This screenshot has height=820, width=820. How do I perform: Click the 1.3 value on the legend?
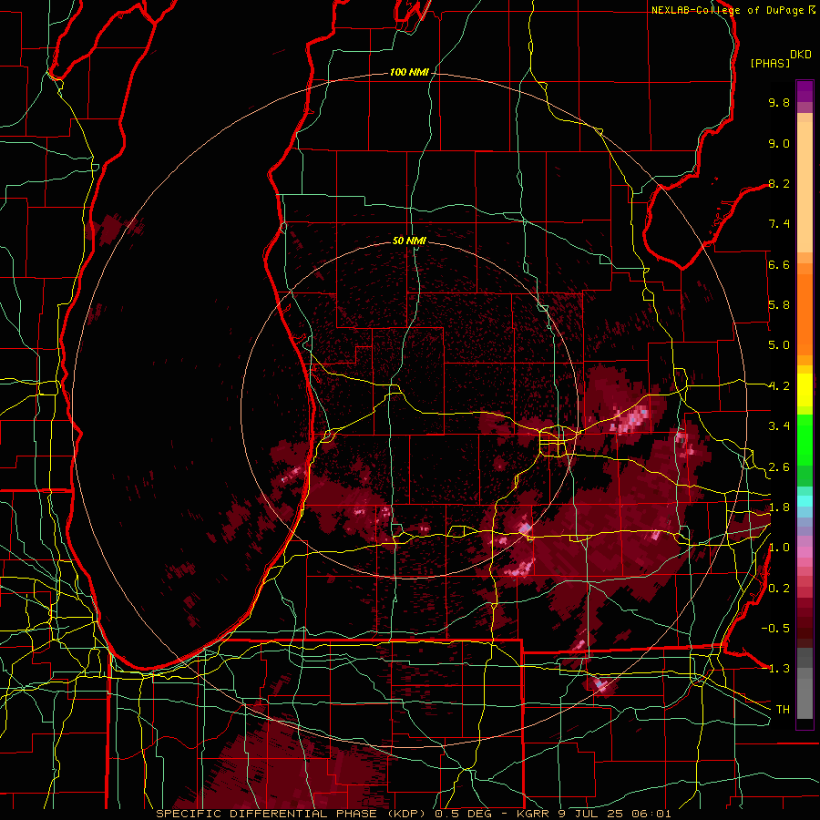pyautogui.click(x=779, y=669)
